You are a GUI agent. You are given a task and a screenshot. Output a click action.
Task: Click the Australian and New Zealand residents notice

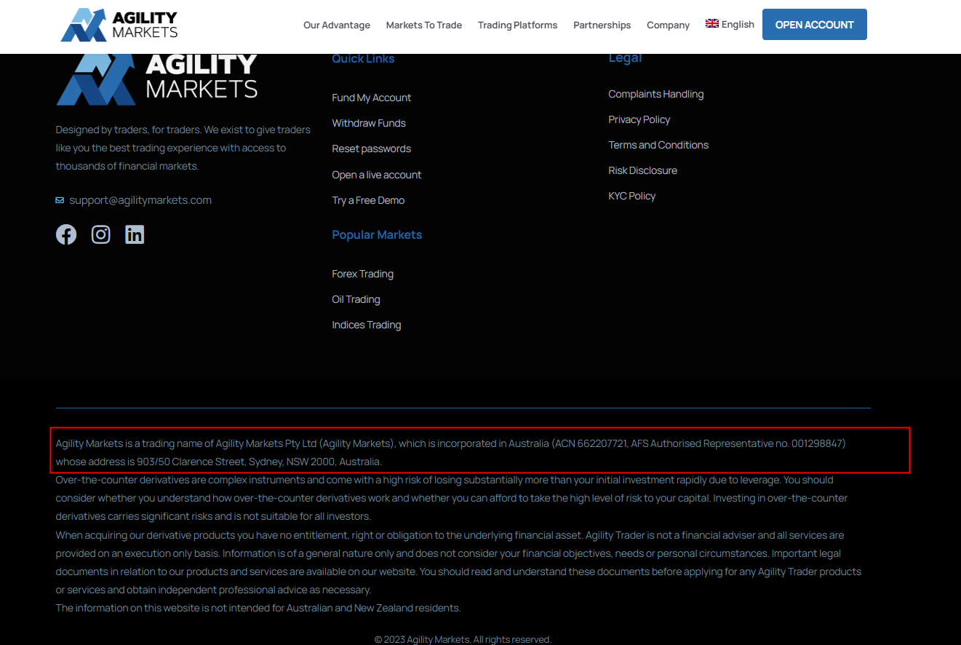(258, 608)
